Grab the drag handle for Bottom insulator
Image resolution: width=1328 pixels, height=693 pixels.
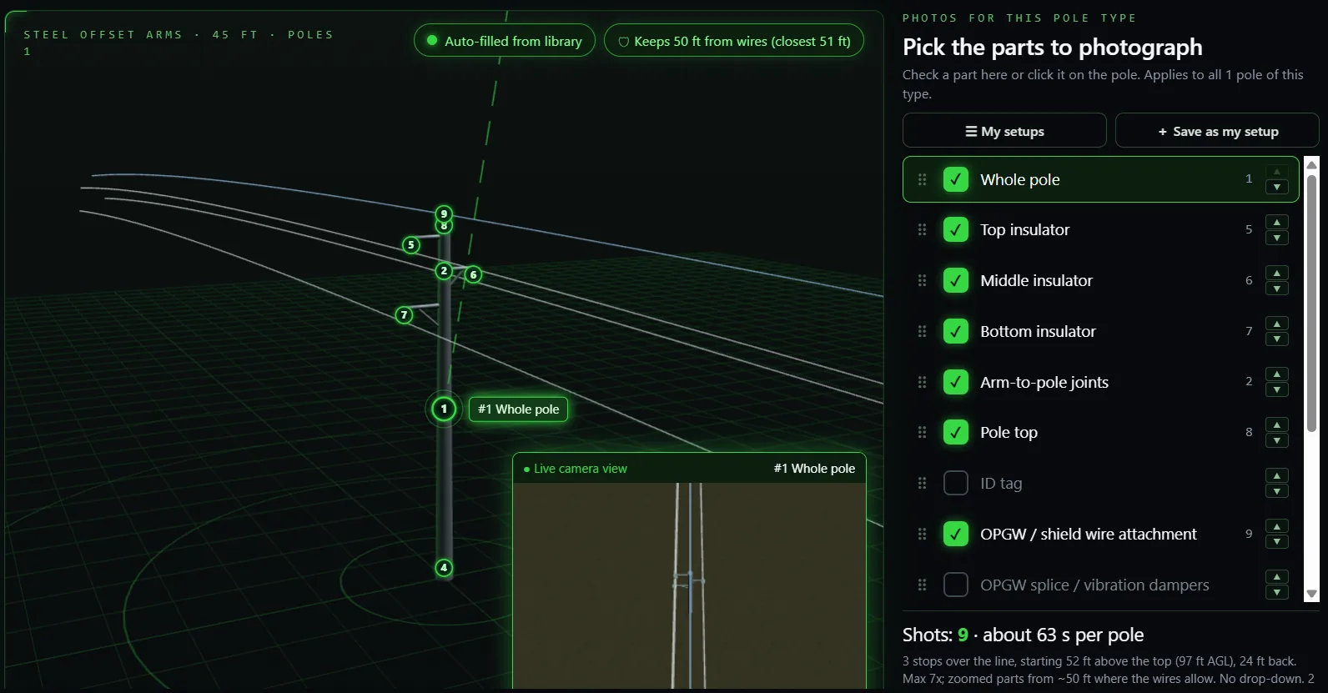(922, 331)
